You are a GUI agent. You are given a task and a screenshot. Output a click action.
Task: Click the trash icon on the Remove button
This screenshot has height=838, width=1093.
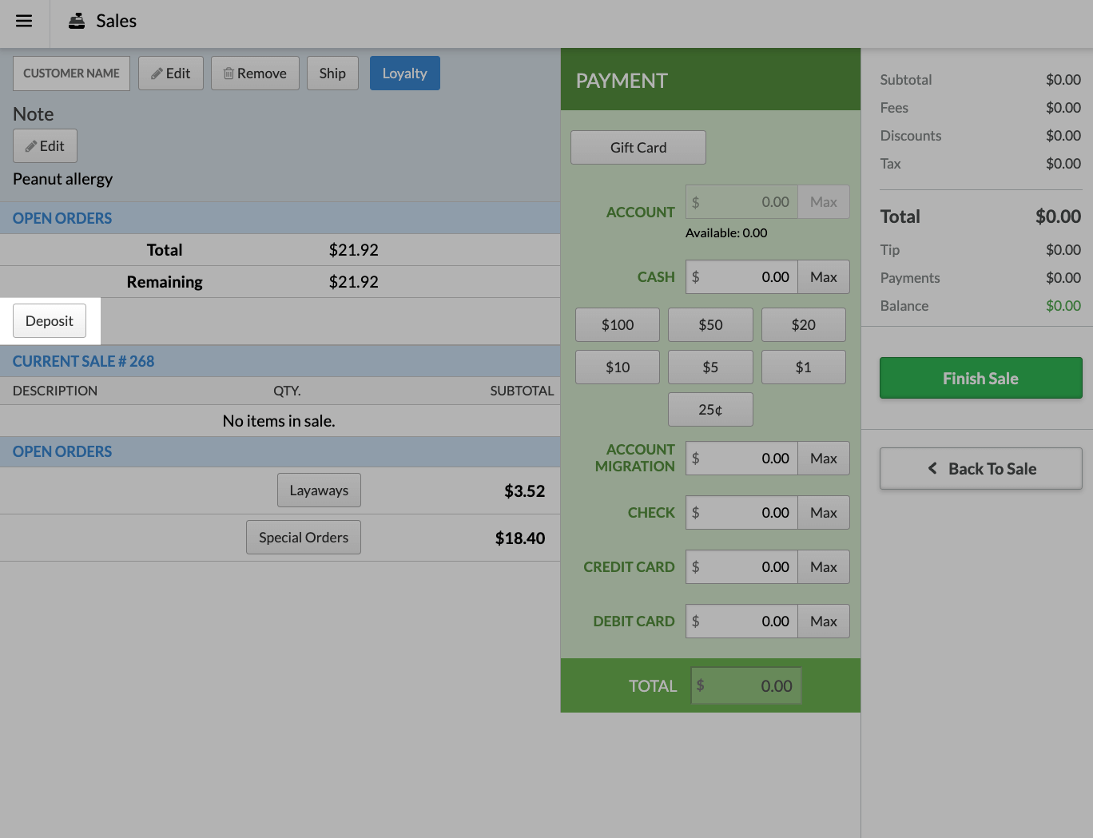tap(229, 73)
